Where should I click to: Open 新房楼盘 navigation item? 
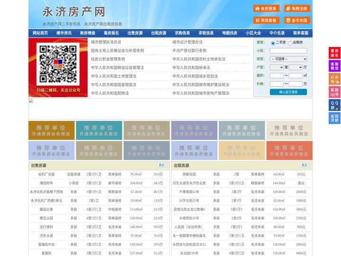[x=88, y=33]
